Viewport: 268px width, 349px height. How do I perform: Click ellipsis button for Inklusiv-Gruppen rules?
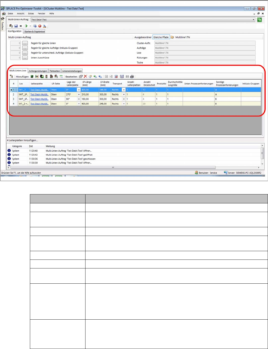tap(25, 48)
